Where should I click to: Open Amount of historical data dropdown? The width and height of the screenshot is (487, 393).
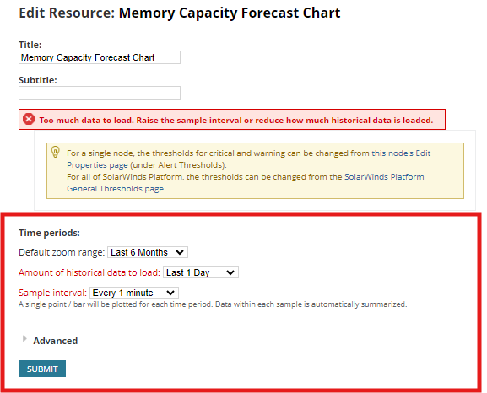[x=201, y=272]
